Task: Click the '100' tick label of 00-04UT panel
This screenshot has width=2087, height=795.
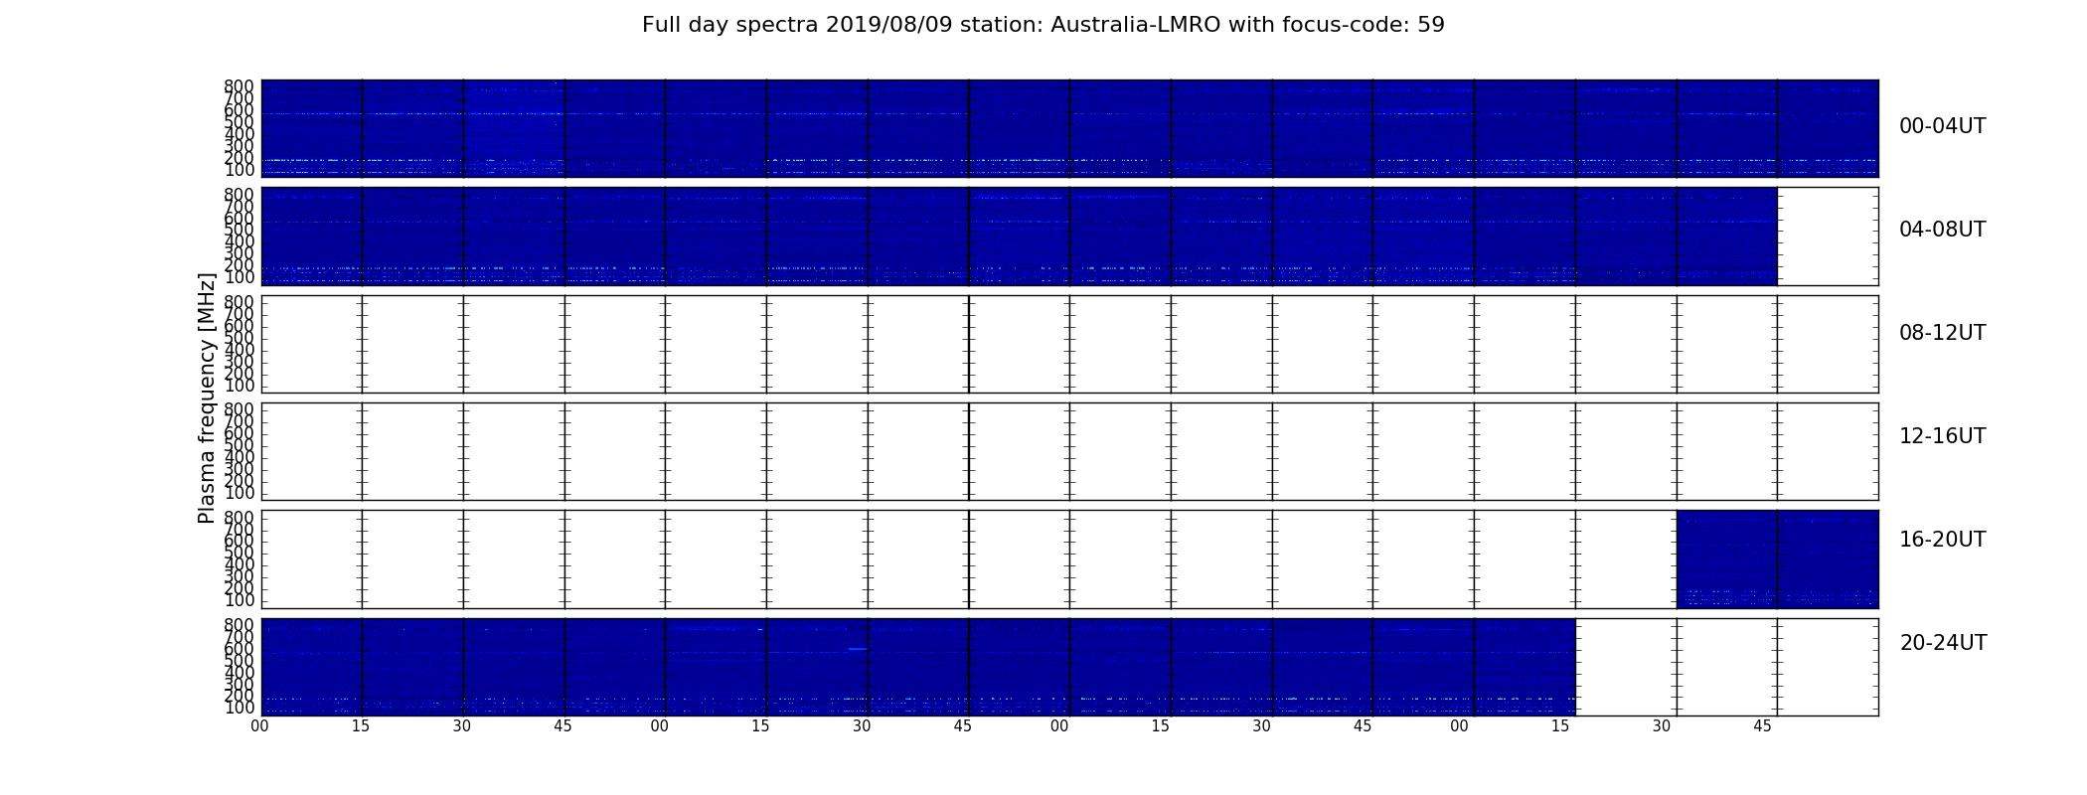Action: point(239,170)
